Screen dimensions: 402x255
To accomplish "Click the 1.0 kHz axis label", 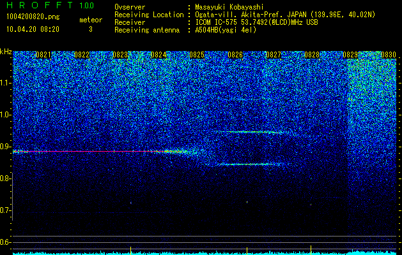I will (x=6, y=115).
